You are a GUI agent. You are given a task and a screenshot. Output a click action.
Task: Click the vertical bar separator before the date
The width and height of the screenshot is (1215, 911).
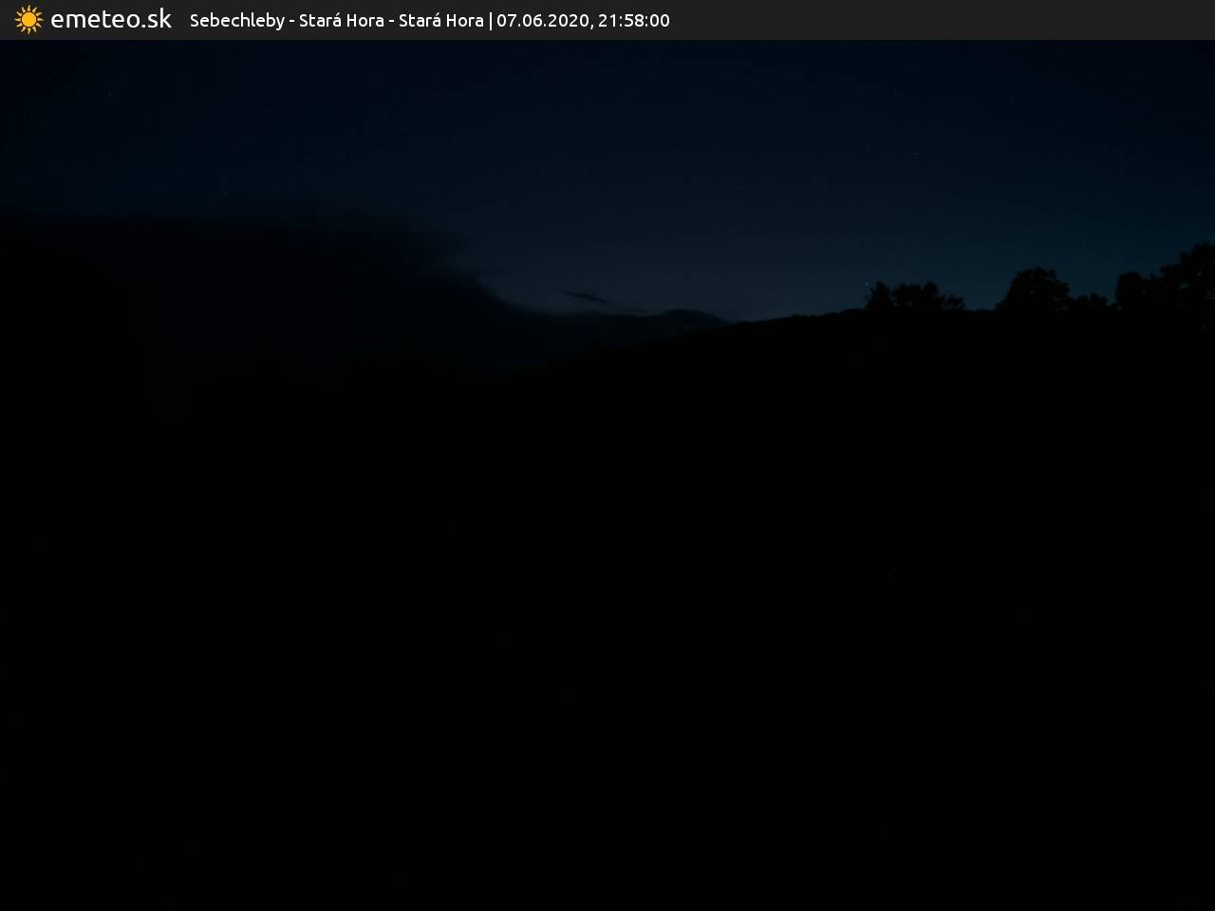pos(491,21)
